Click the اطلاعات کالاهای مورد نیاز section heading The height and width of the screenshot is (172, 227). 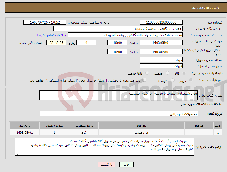click(201, 104)
